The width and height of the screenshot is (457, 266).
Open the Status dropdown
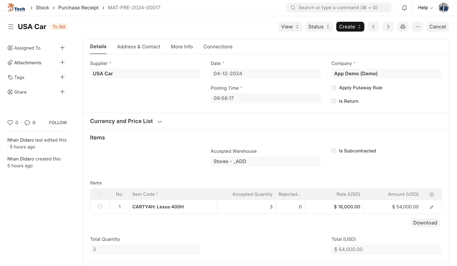[x=319, y=27]
